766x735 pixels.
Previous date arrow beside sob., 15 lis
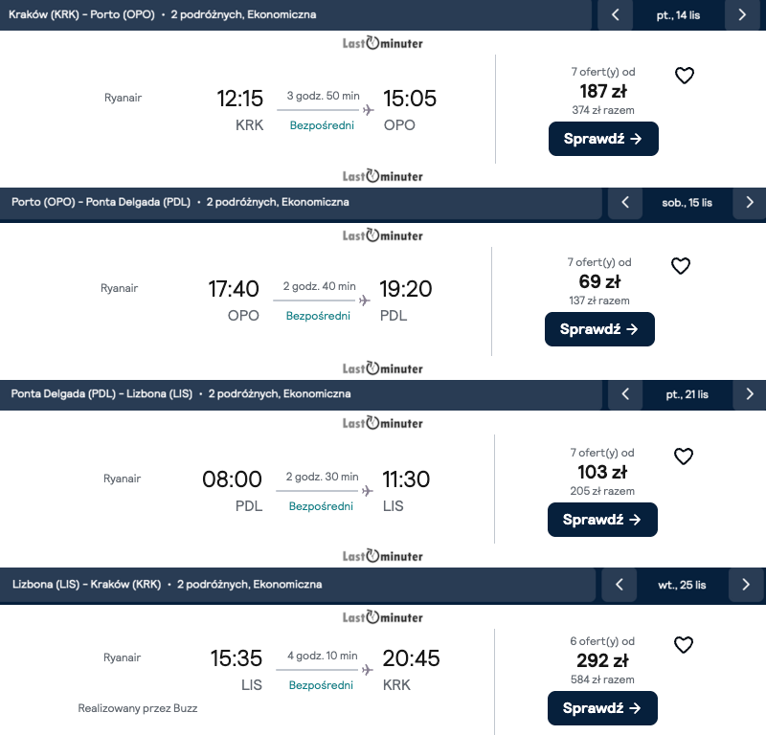[x=625, y=202]
